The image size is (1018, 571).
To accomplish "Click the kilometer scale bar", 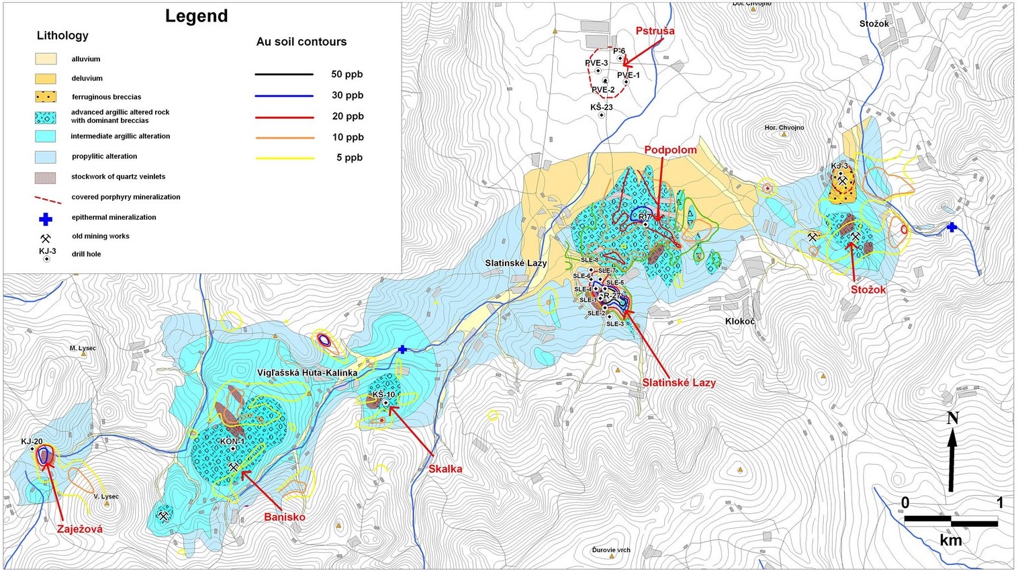I will pyautogui.click(x=951, y=520).
